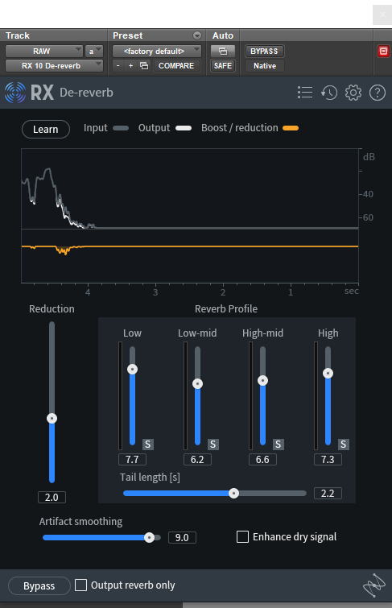This screenshot has height=608, width=392.
Task: Open the factory default preset dropdown
Action: pos(157,52)
